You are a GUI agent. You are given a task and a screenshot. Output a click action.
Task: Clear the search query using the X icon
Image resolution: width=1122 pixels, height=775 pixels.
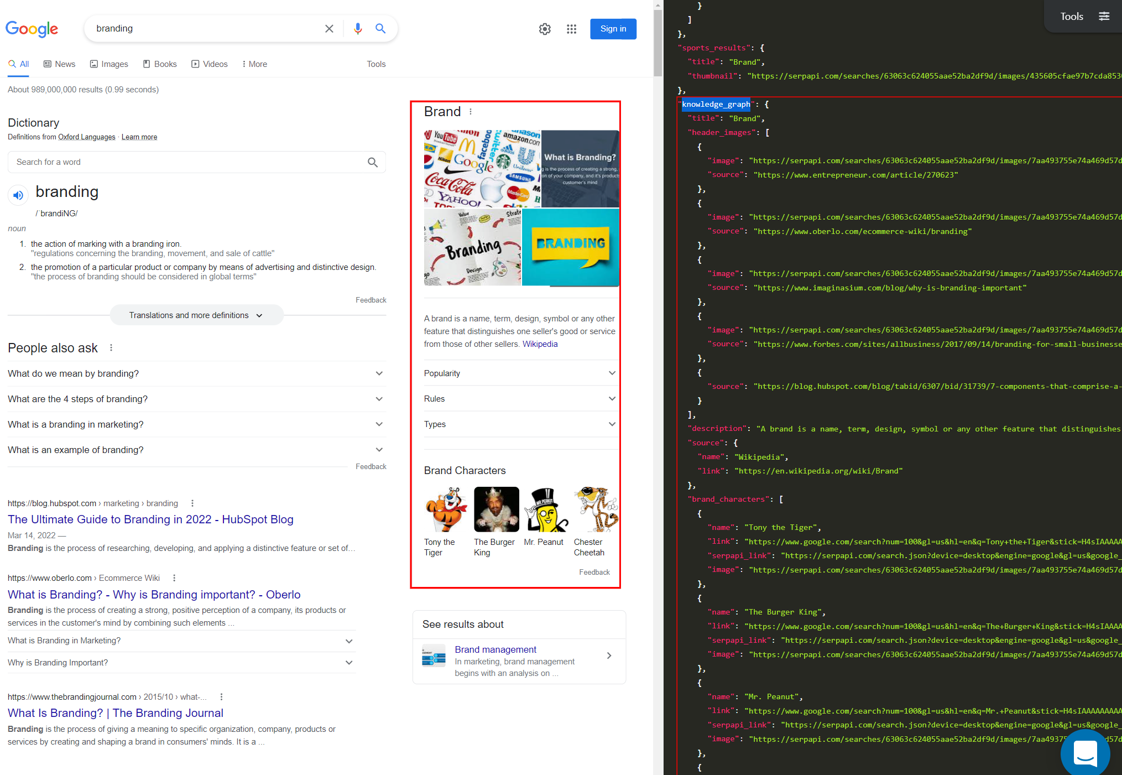(329, 28)
